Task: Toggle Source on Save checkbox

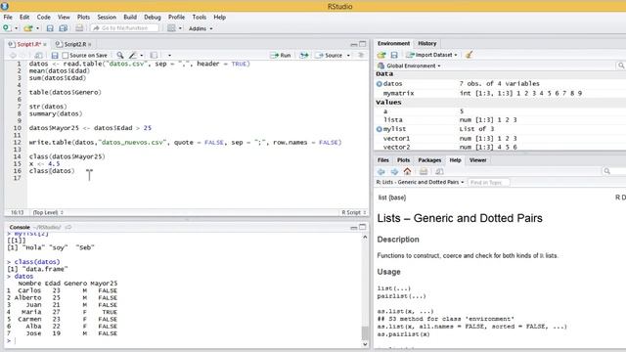Action: [66, 55]
